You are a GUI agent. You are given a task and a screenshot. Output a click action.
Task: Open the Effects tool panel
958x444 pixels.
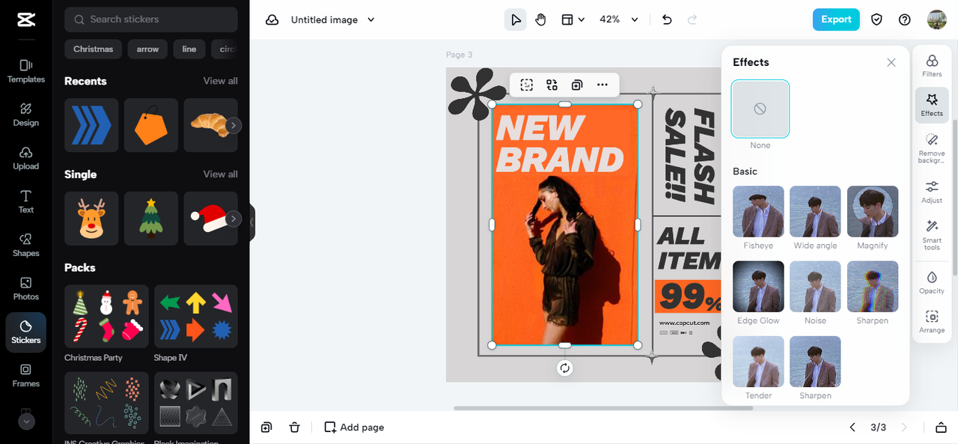point(932,105)
